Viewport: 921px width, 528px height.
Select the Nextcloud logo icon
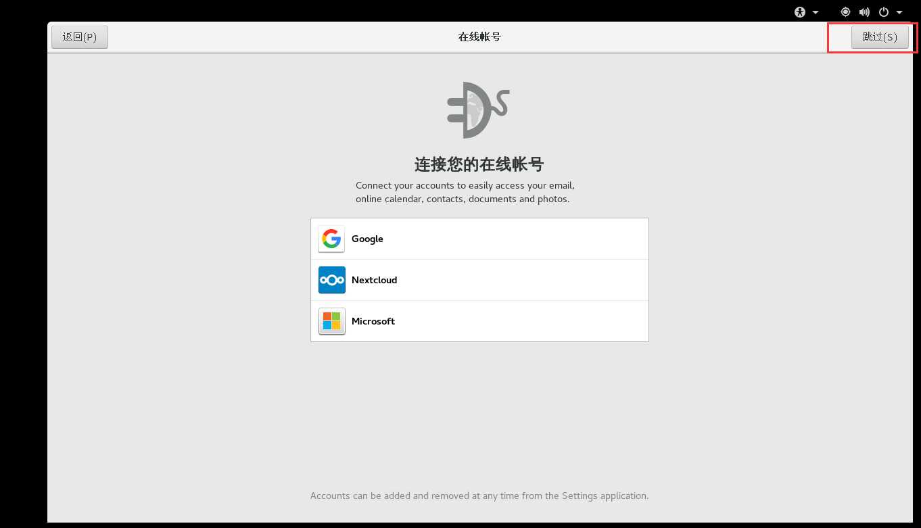click(x=331, y=280)
